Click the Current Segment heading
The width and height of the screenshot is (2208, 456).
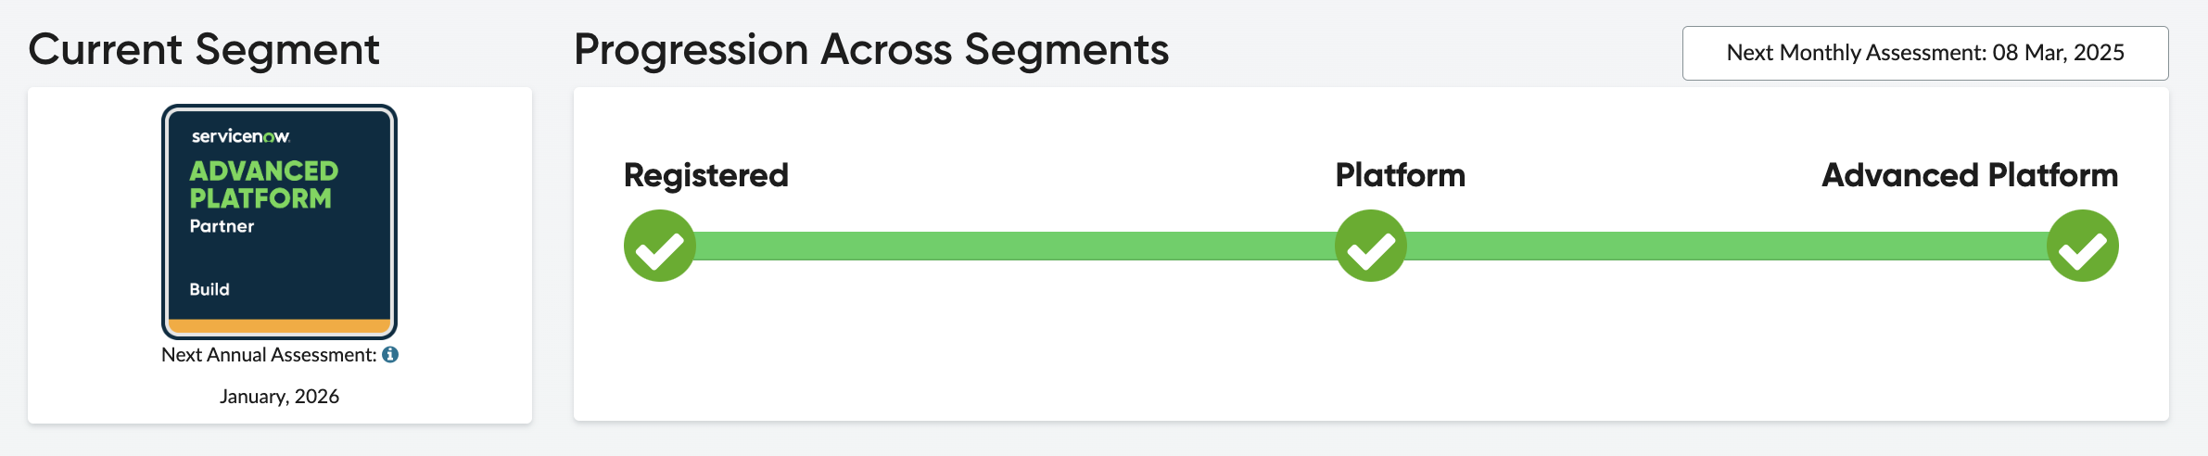(204, 49)
